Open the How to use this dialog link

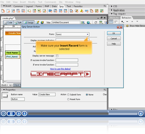60,69
